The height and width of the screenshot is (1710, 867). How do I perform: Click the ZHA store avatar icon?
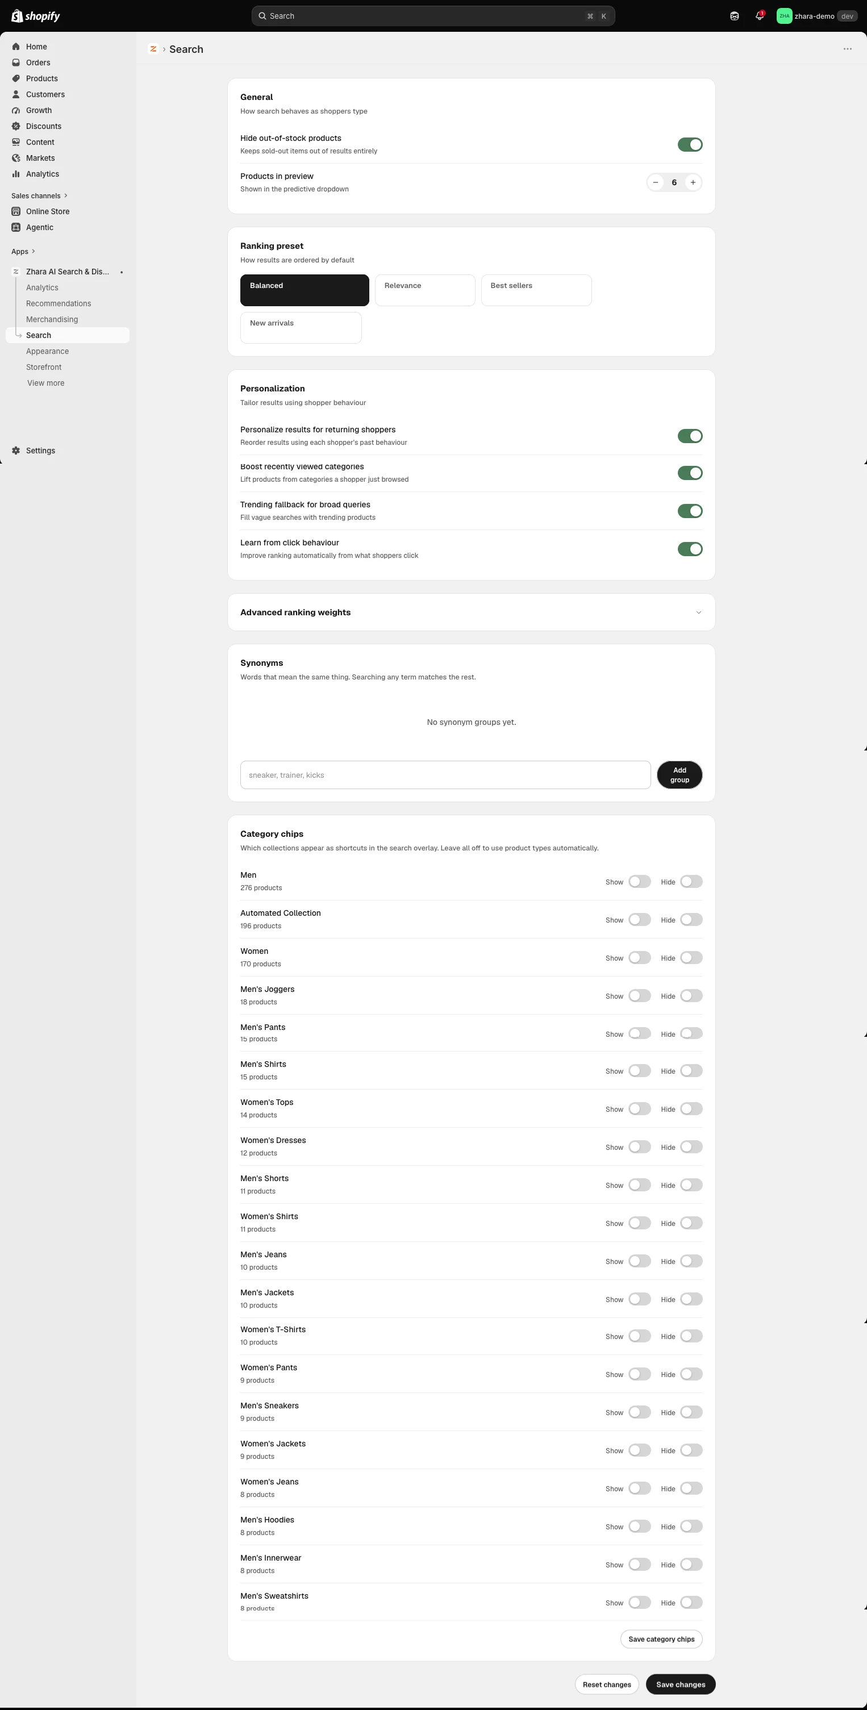784,16
